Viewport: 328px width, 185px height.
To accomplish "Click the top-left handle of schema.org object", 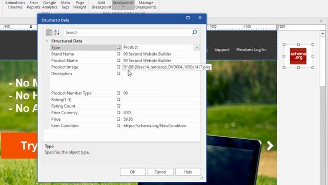I will (284, 45).
